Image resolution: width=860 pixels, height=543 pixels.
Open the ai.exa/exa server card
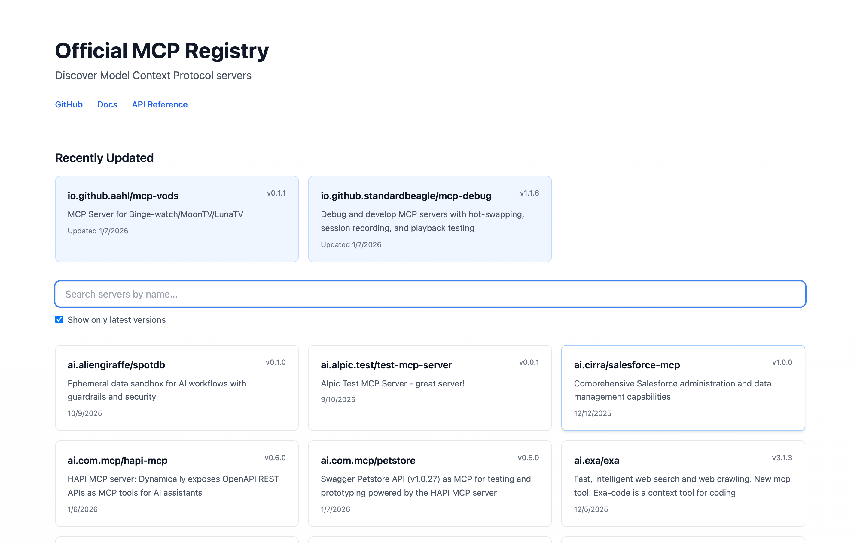682,483
